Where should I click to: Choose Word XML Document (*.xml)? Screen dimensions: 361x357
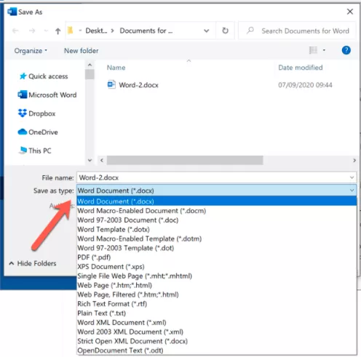(x=217, y=323)
